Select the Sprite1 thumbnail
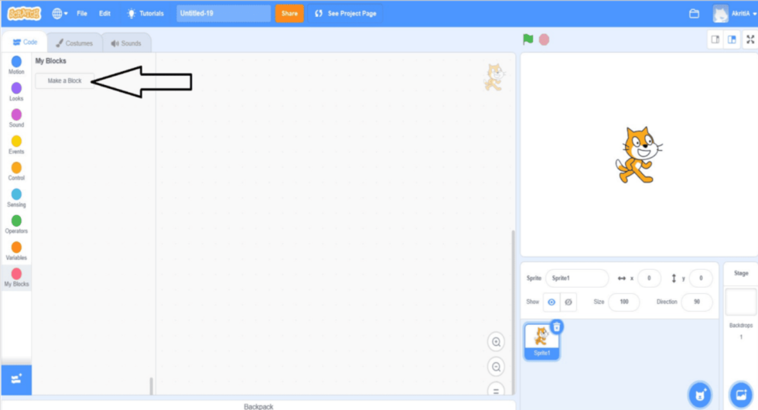 point(541,342)
